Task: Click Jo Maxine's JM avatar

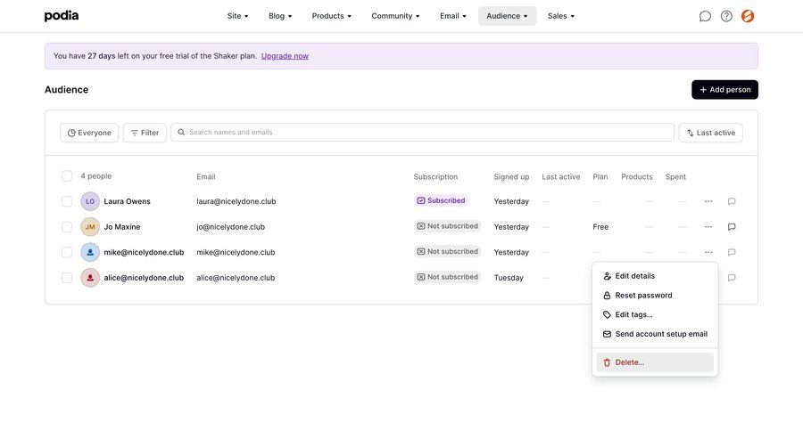Action: pyautogui.click(x=90, y=227)
